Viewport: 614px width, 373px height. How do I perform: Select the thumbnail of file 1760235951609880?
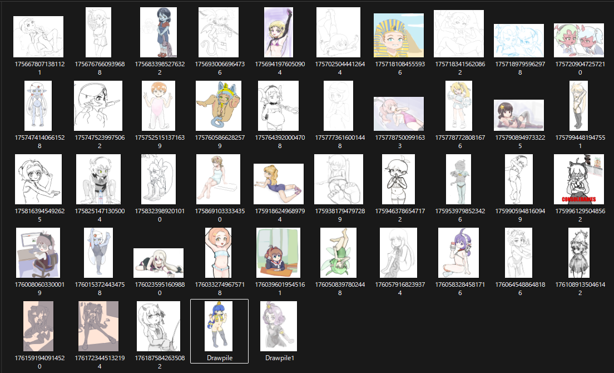159,263
